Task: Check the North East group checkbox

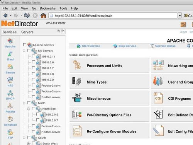Action: pyautogui.click(x=33, y=108)
